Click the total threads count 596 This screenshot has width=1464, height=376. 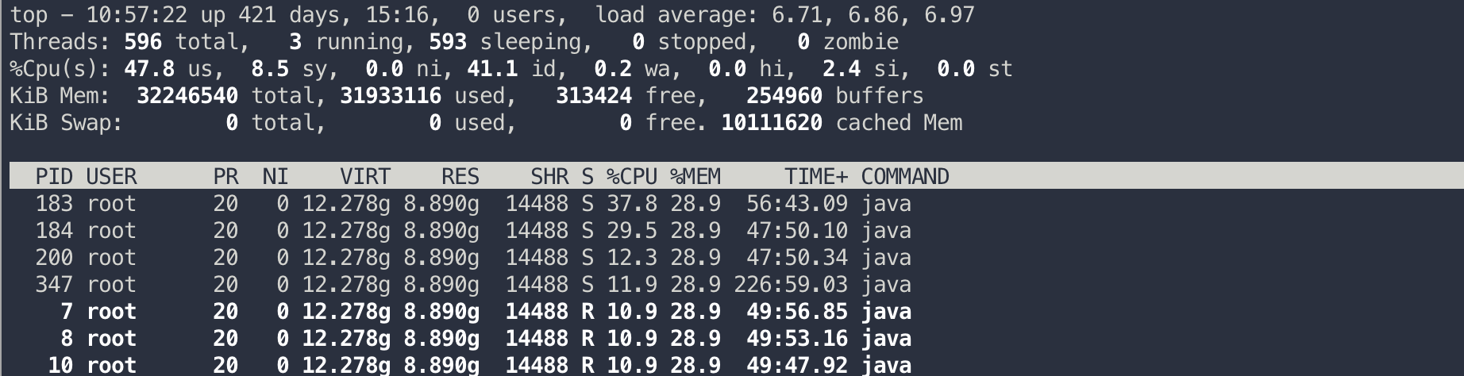tap(143, 42)
